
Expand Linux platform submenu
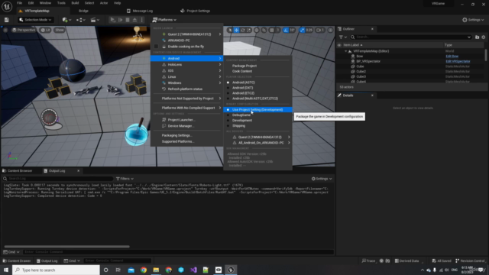[x=186, y=76]
